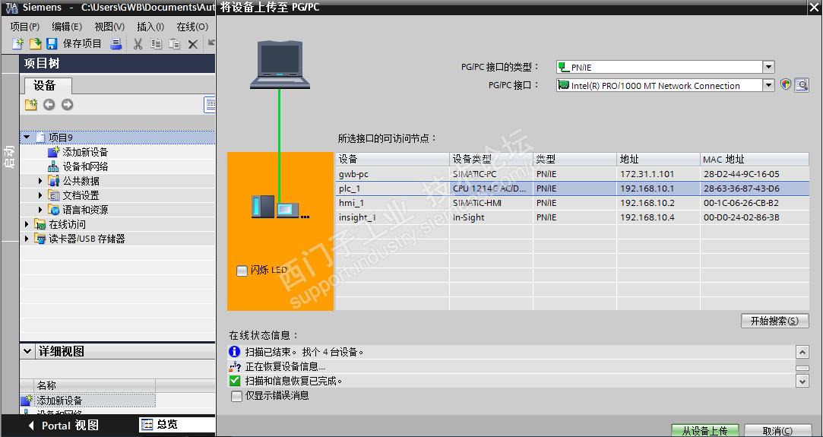Click the 地址 column header
The width and height of the screenshot is (823, 437).
tap(658, 159)
